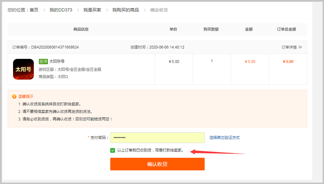Select order number DBA2020060614371688624 text

click(x=55, y=47)
